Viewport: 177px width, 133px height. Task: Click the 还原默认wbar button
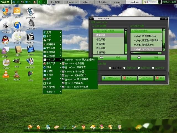(x=111, y=78)
